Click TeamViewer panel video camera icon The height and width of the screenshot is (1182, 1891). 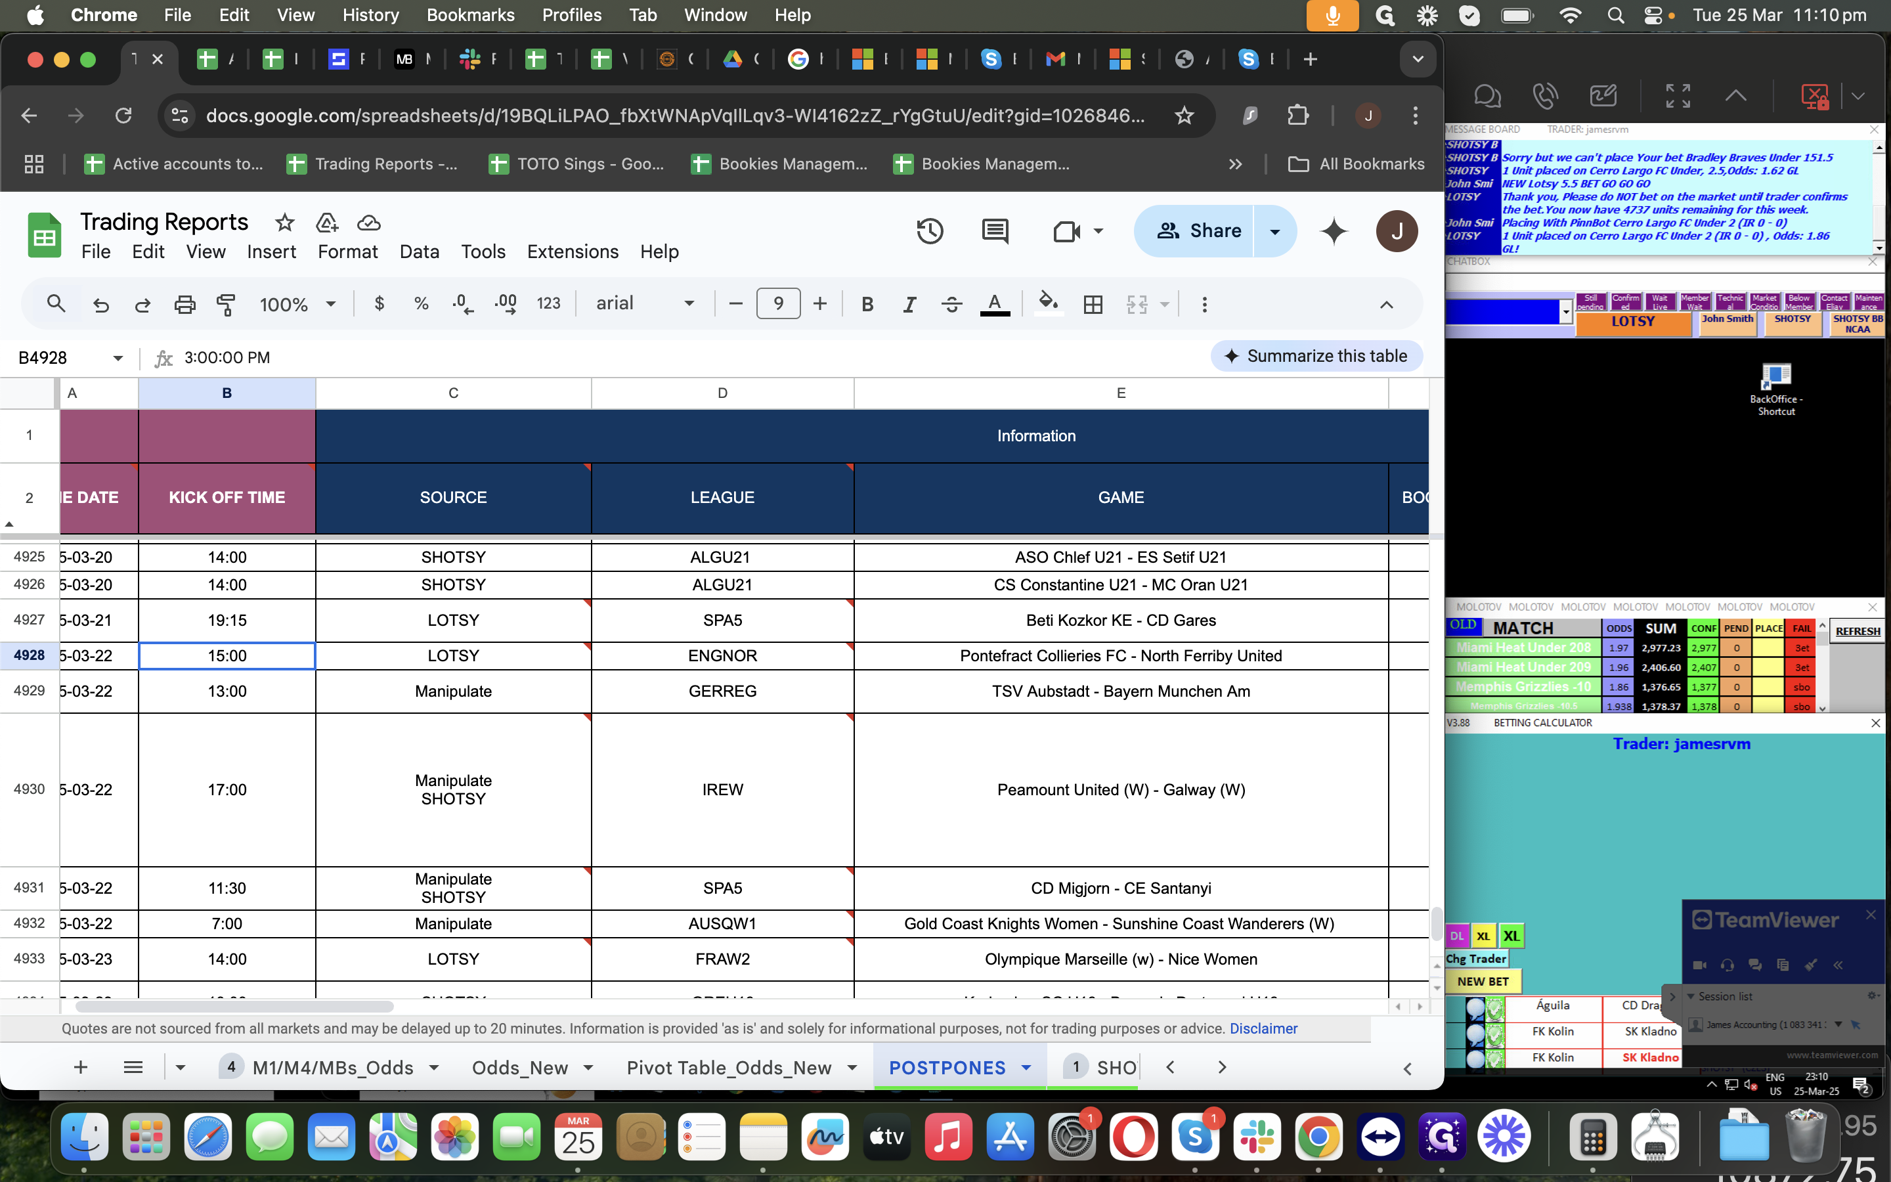(x=1699, y=965)
